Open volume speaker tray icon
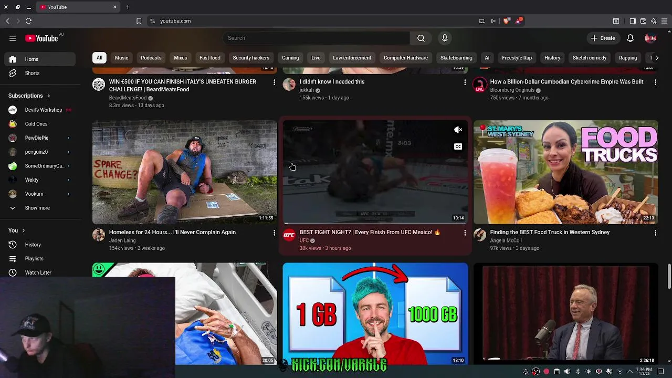The image size is (672, 378). (567, 372)
